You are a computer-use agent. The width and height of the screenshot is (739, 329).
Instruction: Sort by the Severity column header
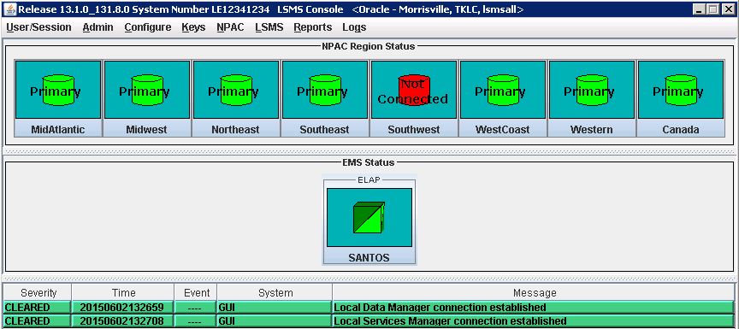pos(38,293)
